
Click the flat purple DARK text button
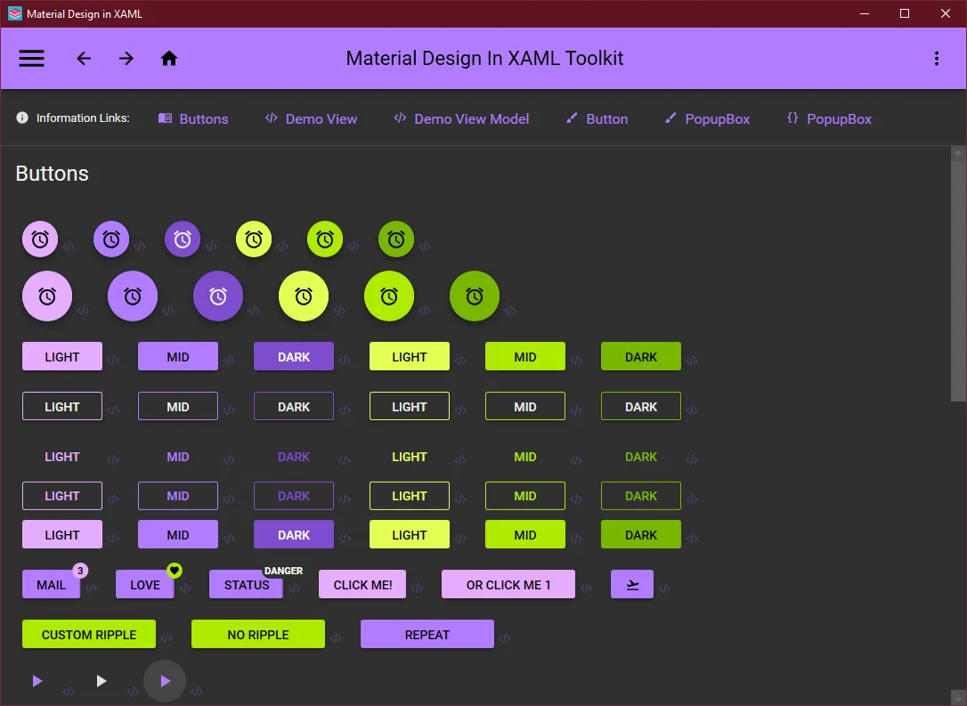click(x=294, y=457)
